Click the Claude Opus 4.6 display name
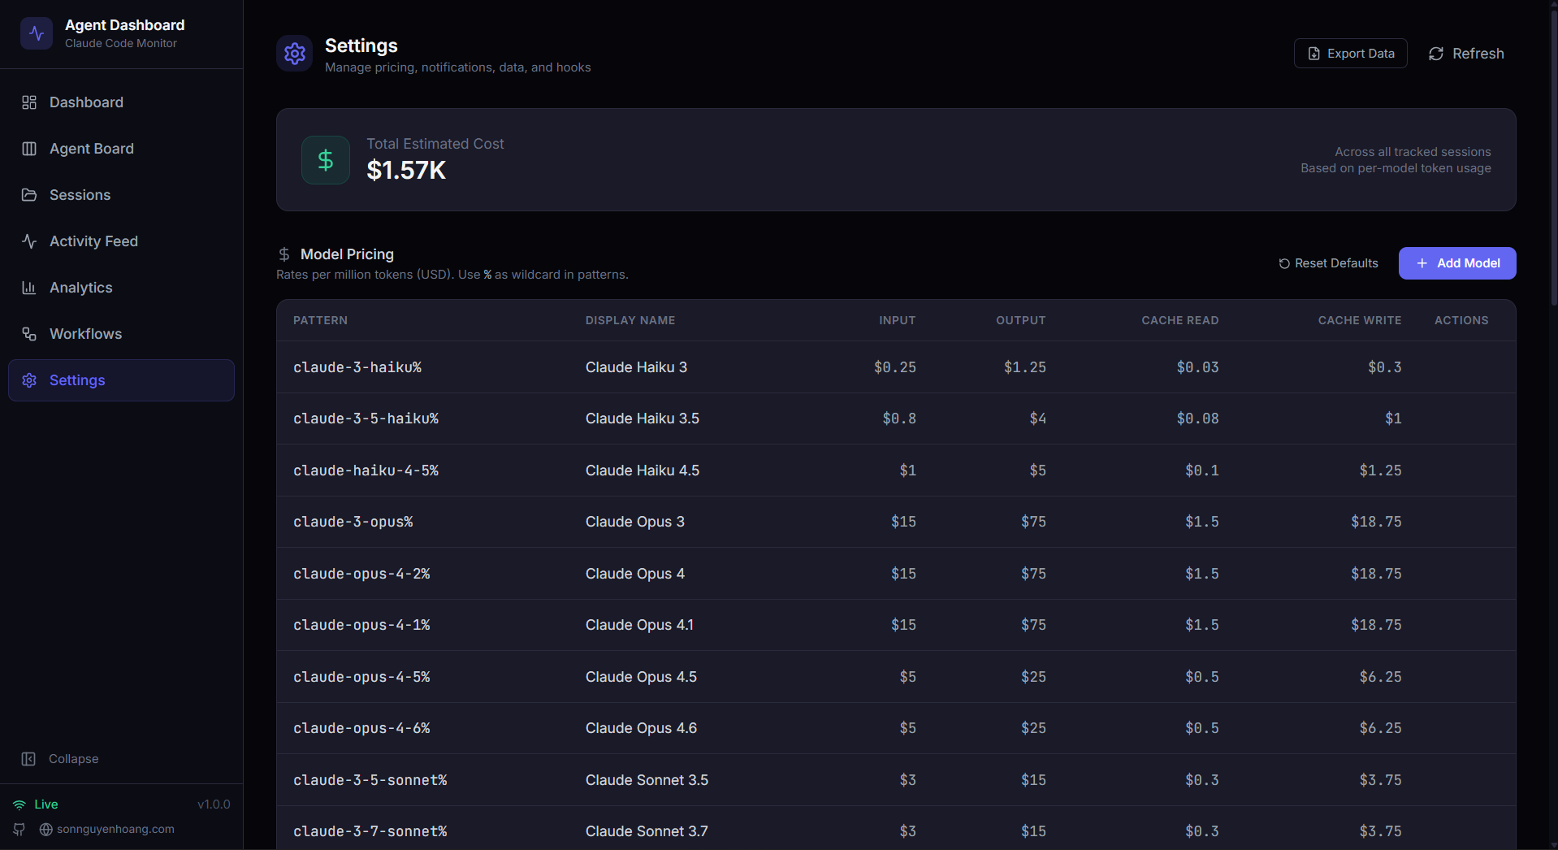Viewport: 1558px width, 850px height. pyautogui.click(x=641, y=728)
